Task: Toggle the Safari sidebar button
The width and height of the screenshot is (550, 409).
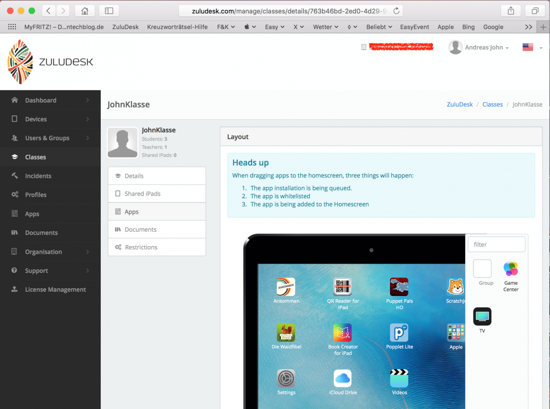Action: pyautogui.click(x=109, y=11)
